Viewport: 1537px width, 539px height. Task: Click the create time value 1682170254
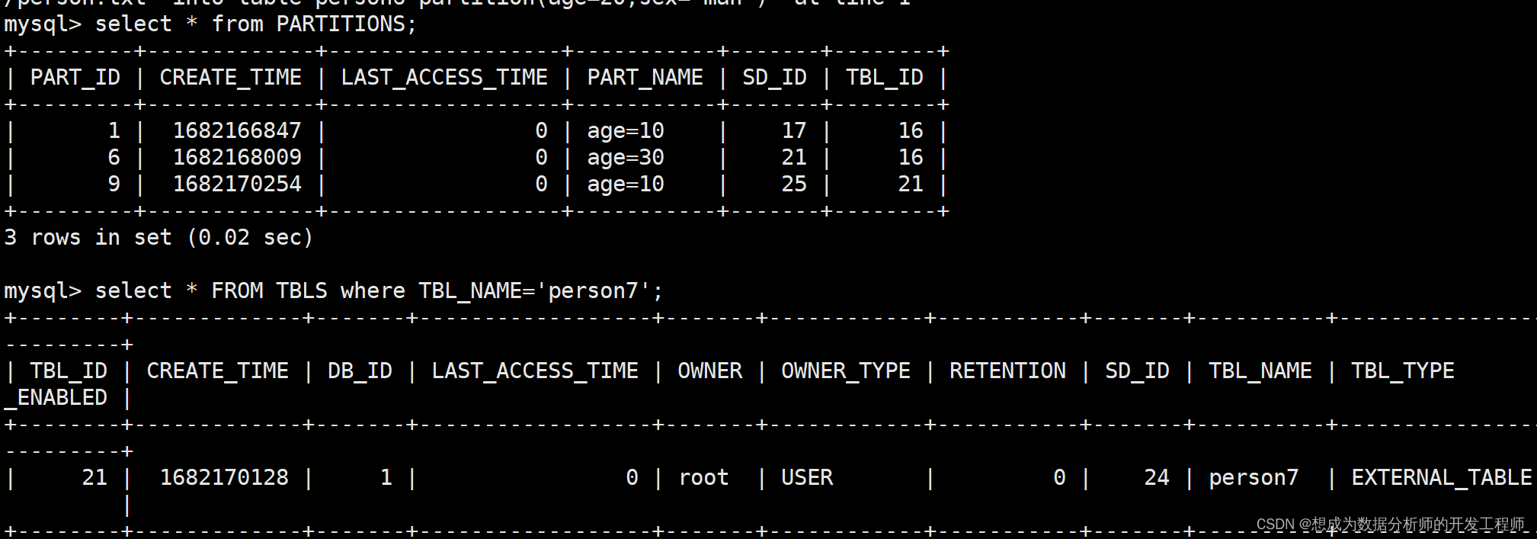pos(237,184)
